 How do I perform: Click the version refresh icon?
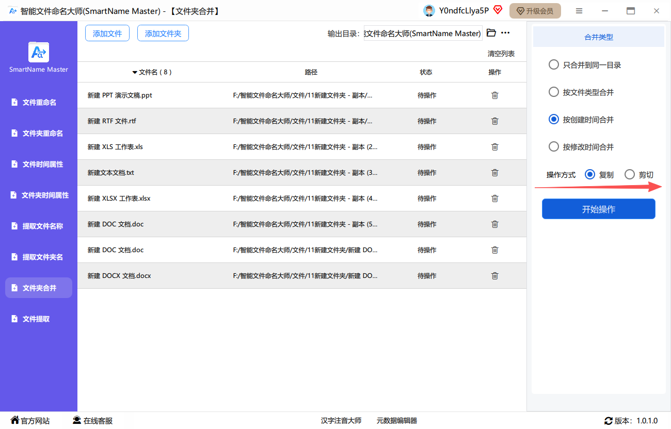tap(609, 421)
